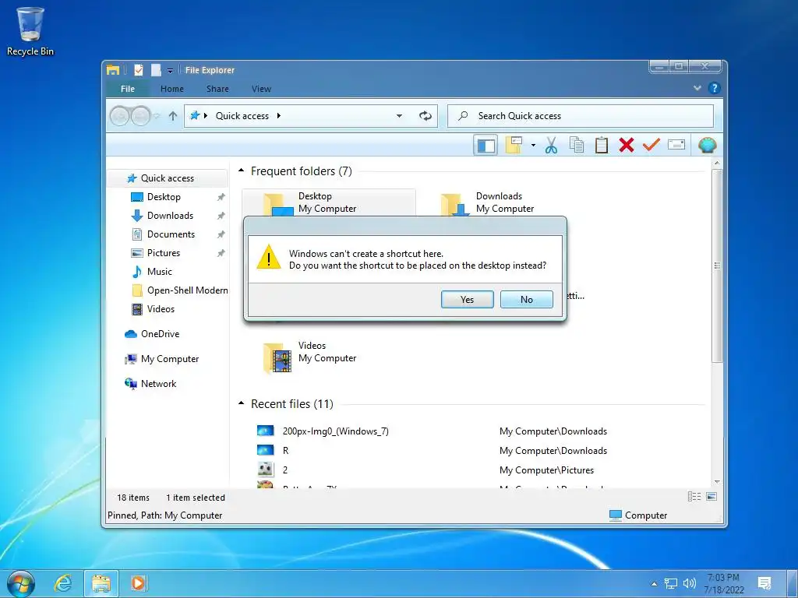The width and height of the screenshot is (798, 598).
Task: Open the arrow after the address bar star icon
Action: pos(206,116)
